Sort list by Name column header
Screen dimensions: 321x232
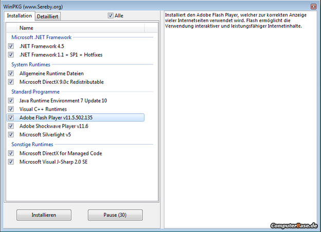pyautogui.click(x=80, y=28)
